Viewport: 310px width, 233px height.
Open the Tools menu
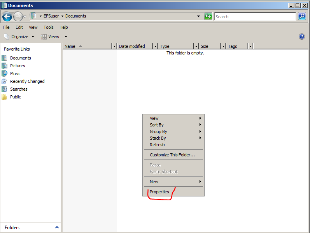tap(49, 27)
